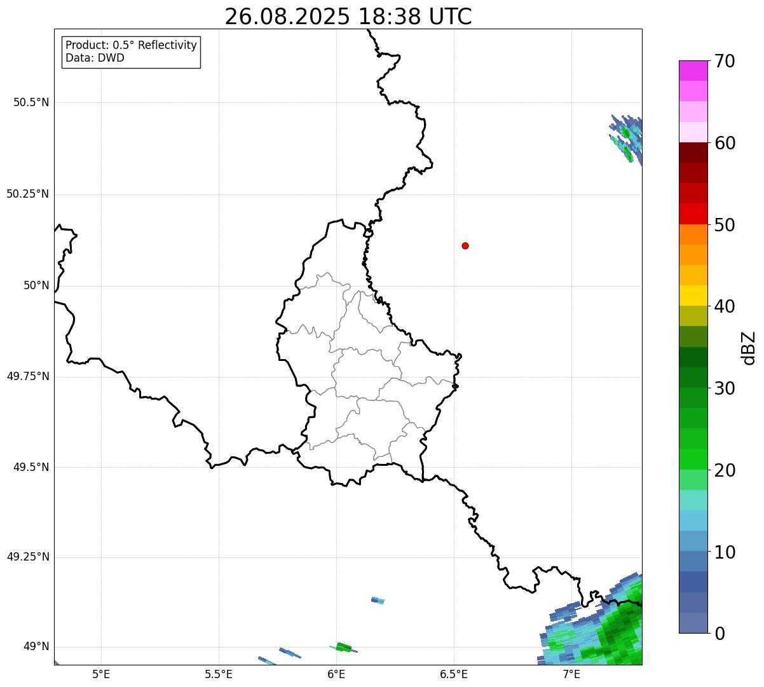764x687 pixels.
Task: Click the colorbar 30 tick label
Action: click(725, 388)
